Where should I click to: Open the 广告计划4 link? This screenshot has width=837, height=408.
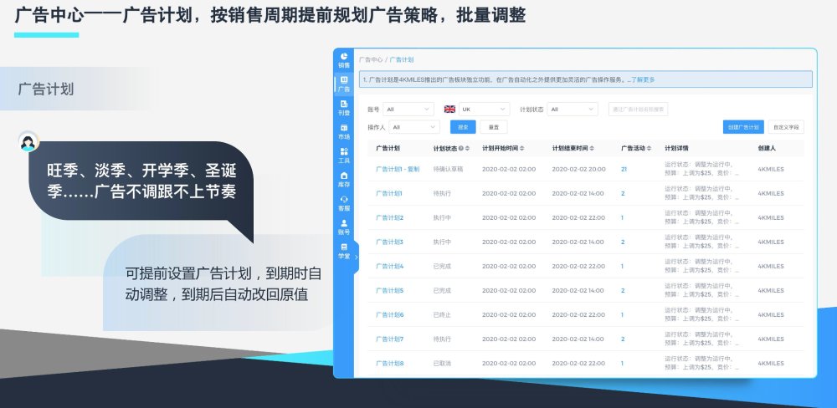390,266
